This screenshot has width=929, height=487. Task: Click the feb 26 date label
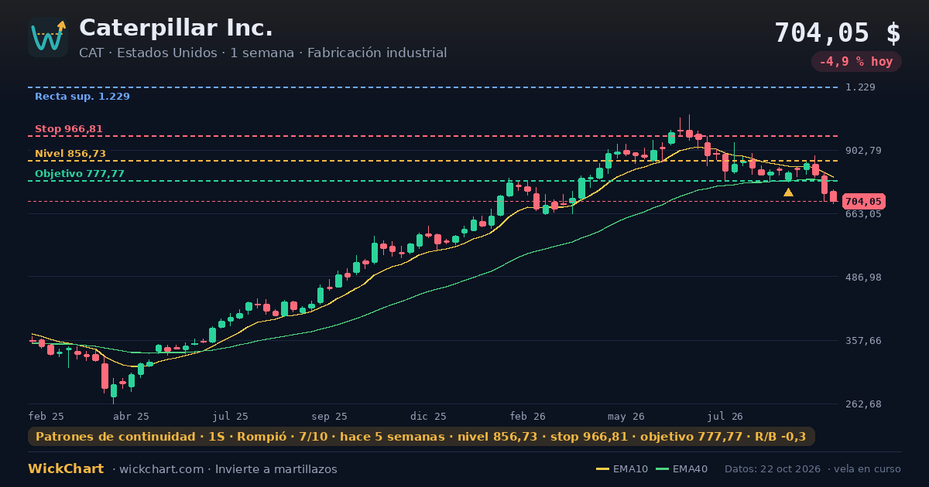click(528, 416)
